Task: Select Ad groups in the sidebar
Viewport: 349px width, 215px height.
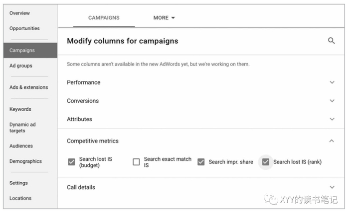Action: pyautogui.click(x=21, y=66)
